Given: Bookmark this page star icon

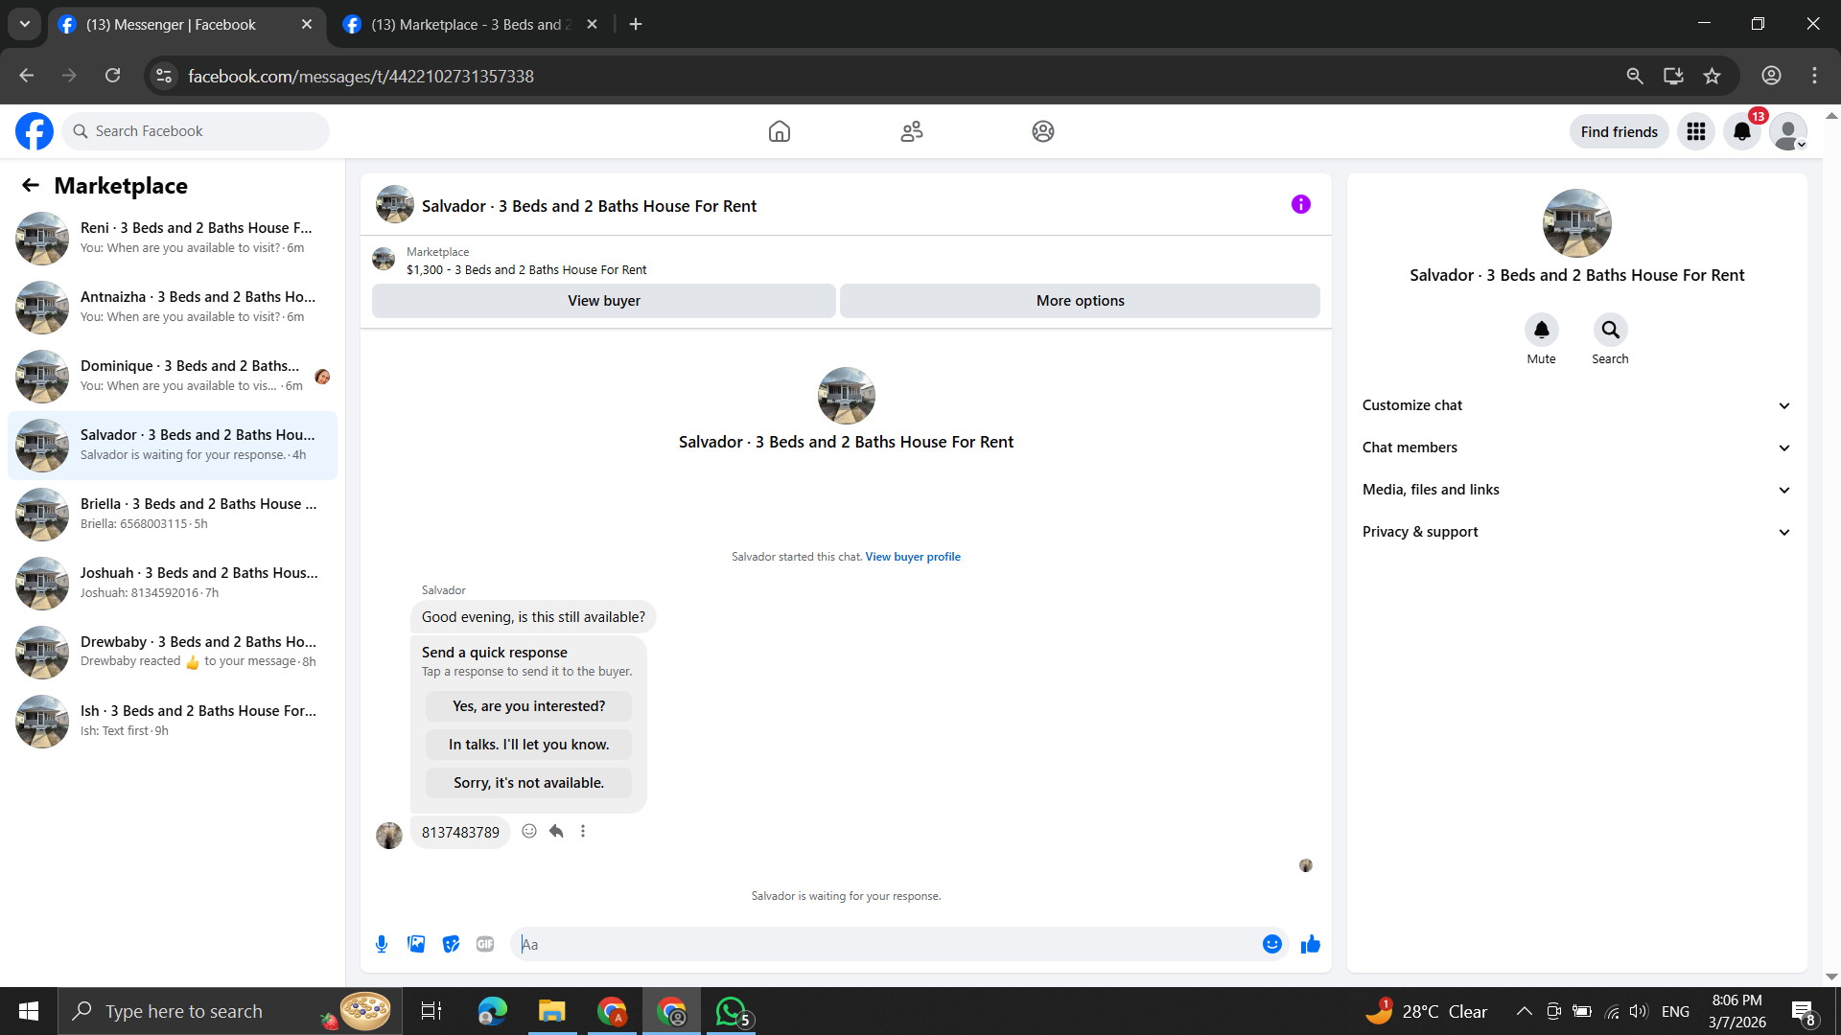Looking at the screenshot, I should click(x=1713, y=76).
